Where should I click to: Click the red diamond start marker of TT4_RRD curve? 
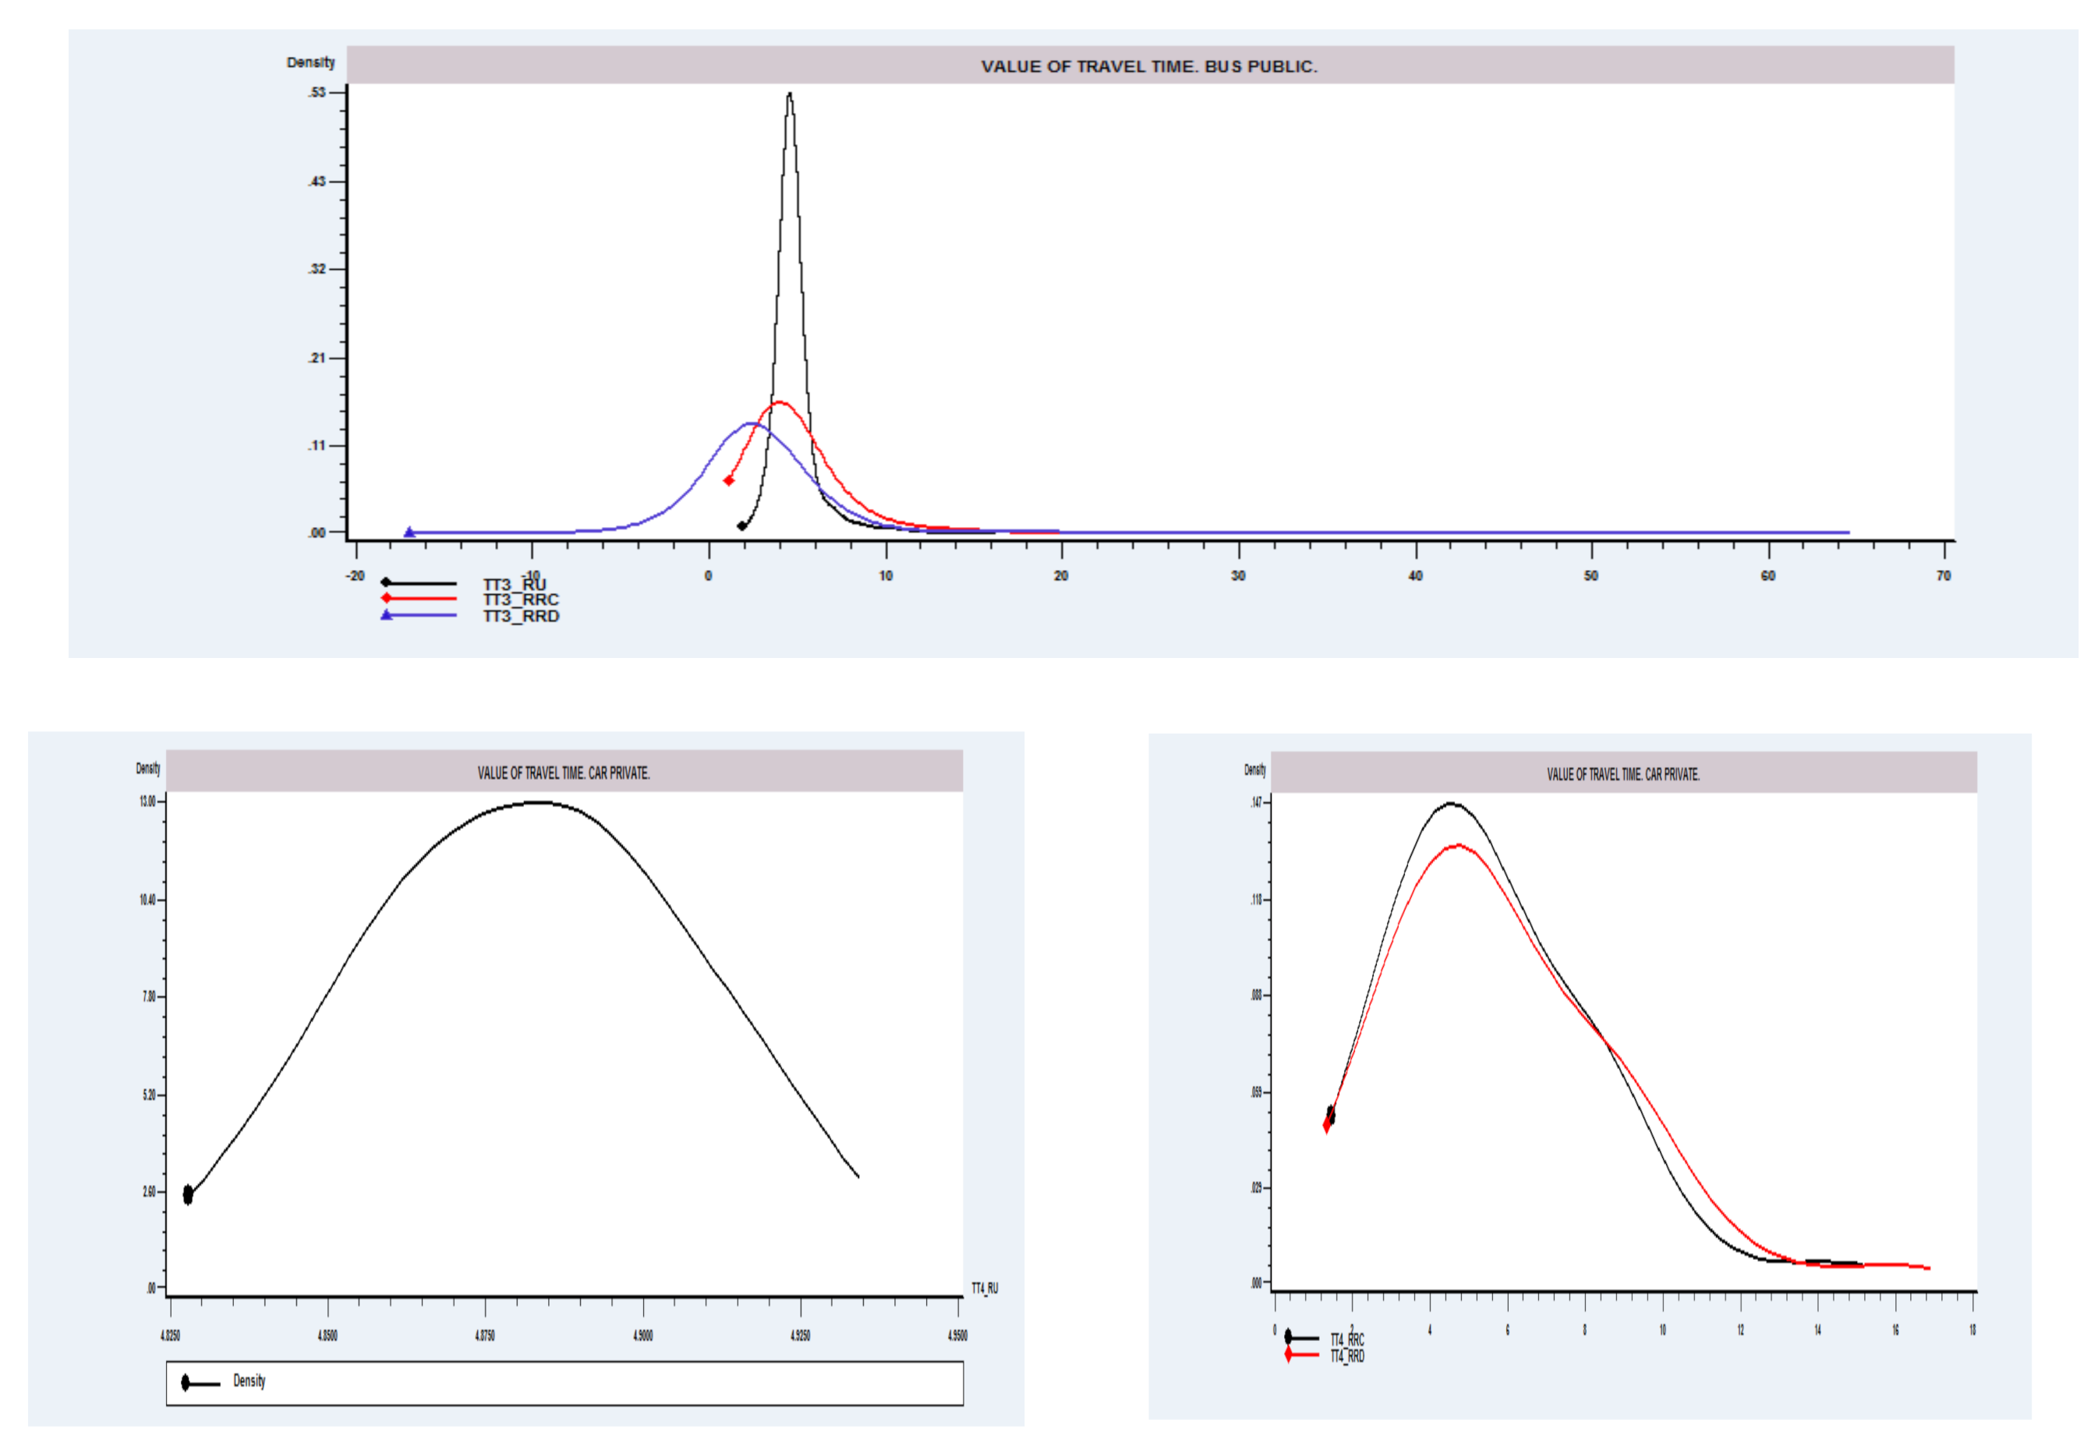click(1326, 1125)
